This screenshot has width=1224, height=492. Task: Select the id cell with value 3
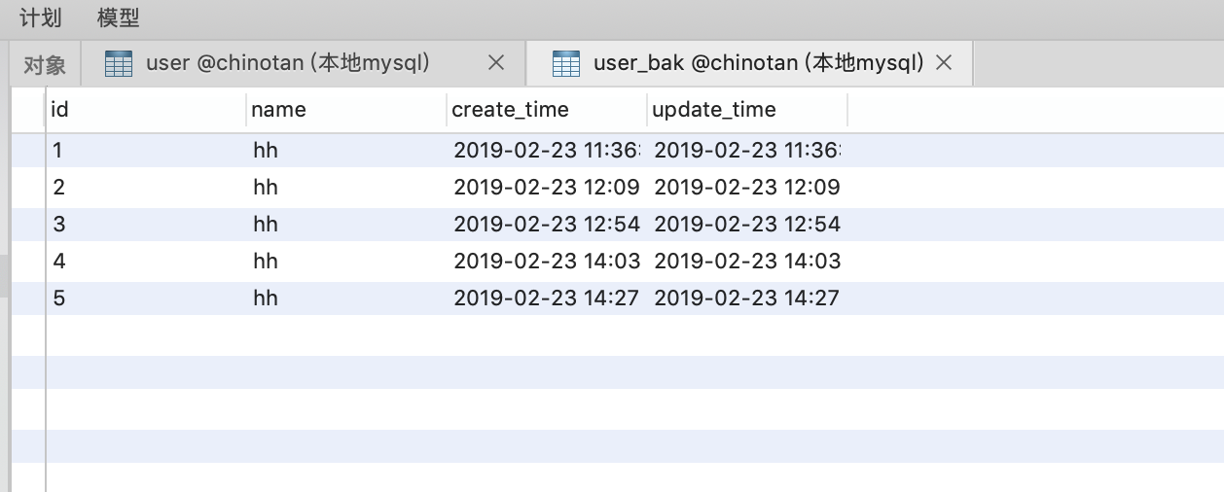[x=146, y=225]
